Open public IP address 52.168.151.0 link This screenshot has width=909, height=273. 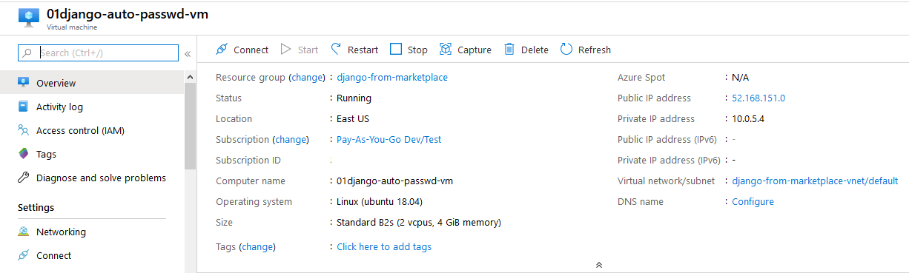(x=758, y=98)
